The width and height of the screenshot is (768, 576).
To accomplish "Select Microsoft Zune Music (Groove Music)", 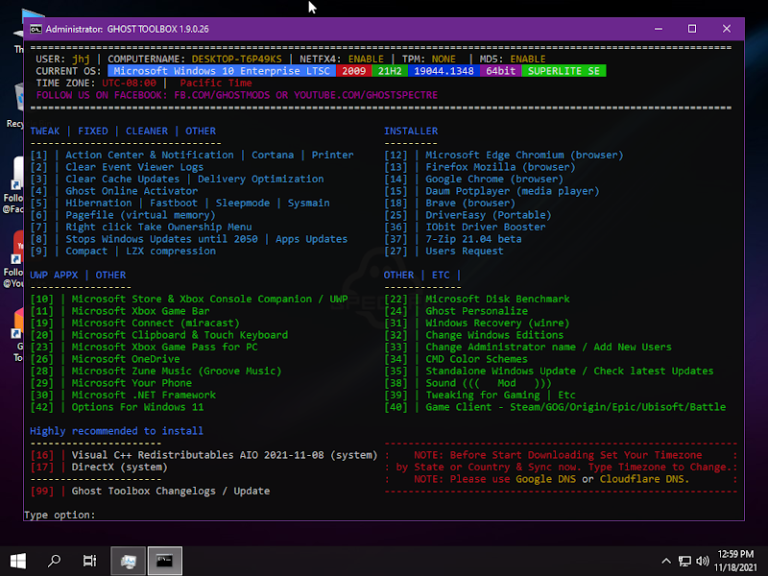I will [177, 371].
